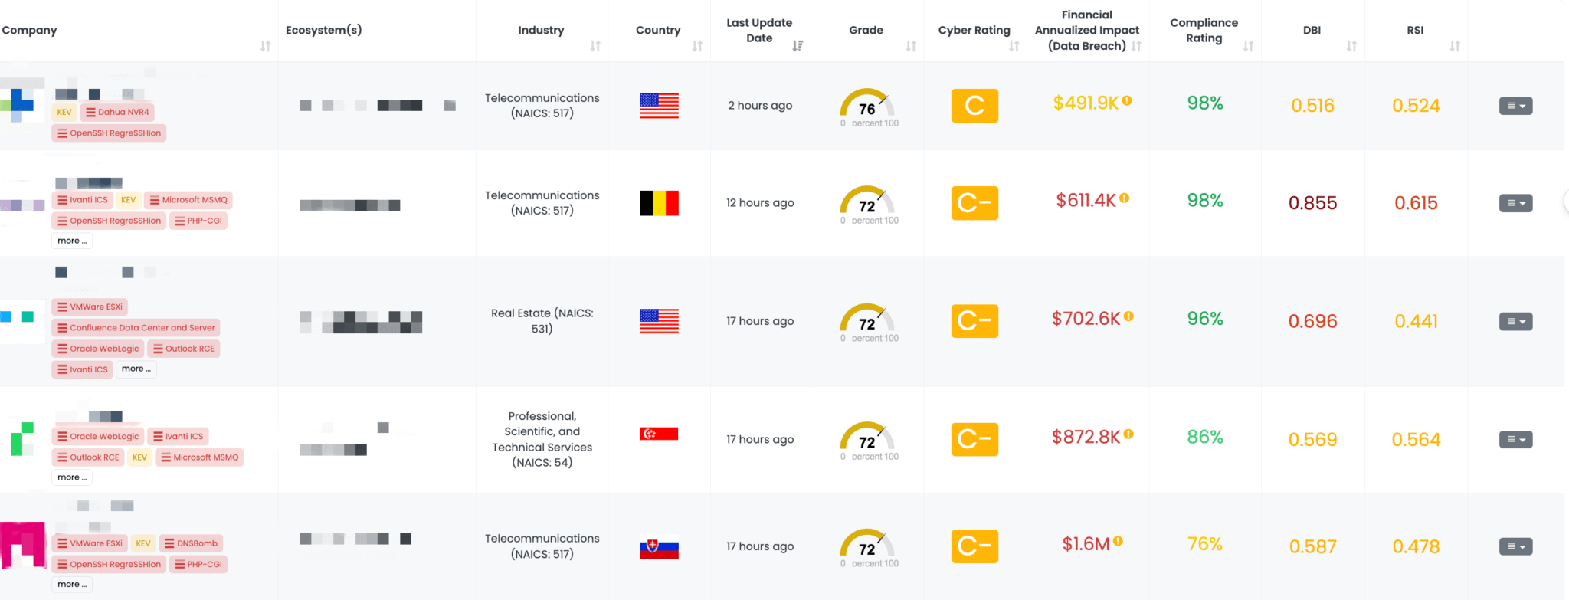Expand more tags in Singapore company row
This screenshot has height=600, width=1569.
coord(72,477)
